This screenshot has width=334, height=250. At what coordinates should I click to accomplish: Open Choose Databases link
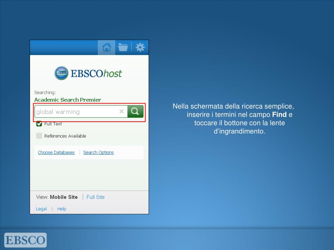[56, 152]
